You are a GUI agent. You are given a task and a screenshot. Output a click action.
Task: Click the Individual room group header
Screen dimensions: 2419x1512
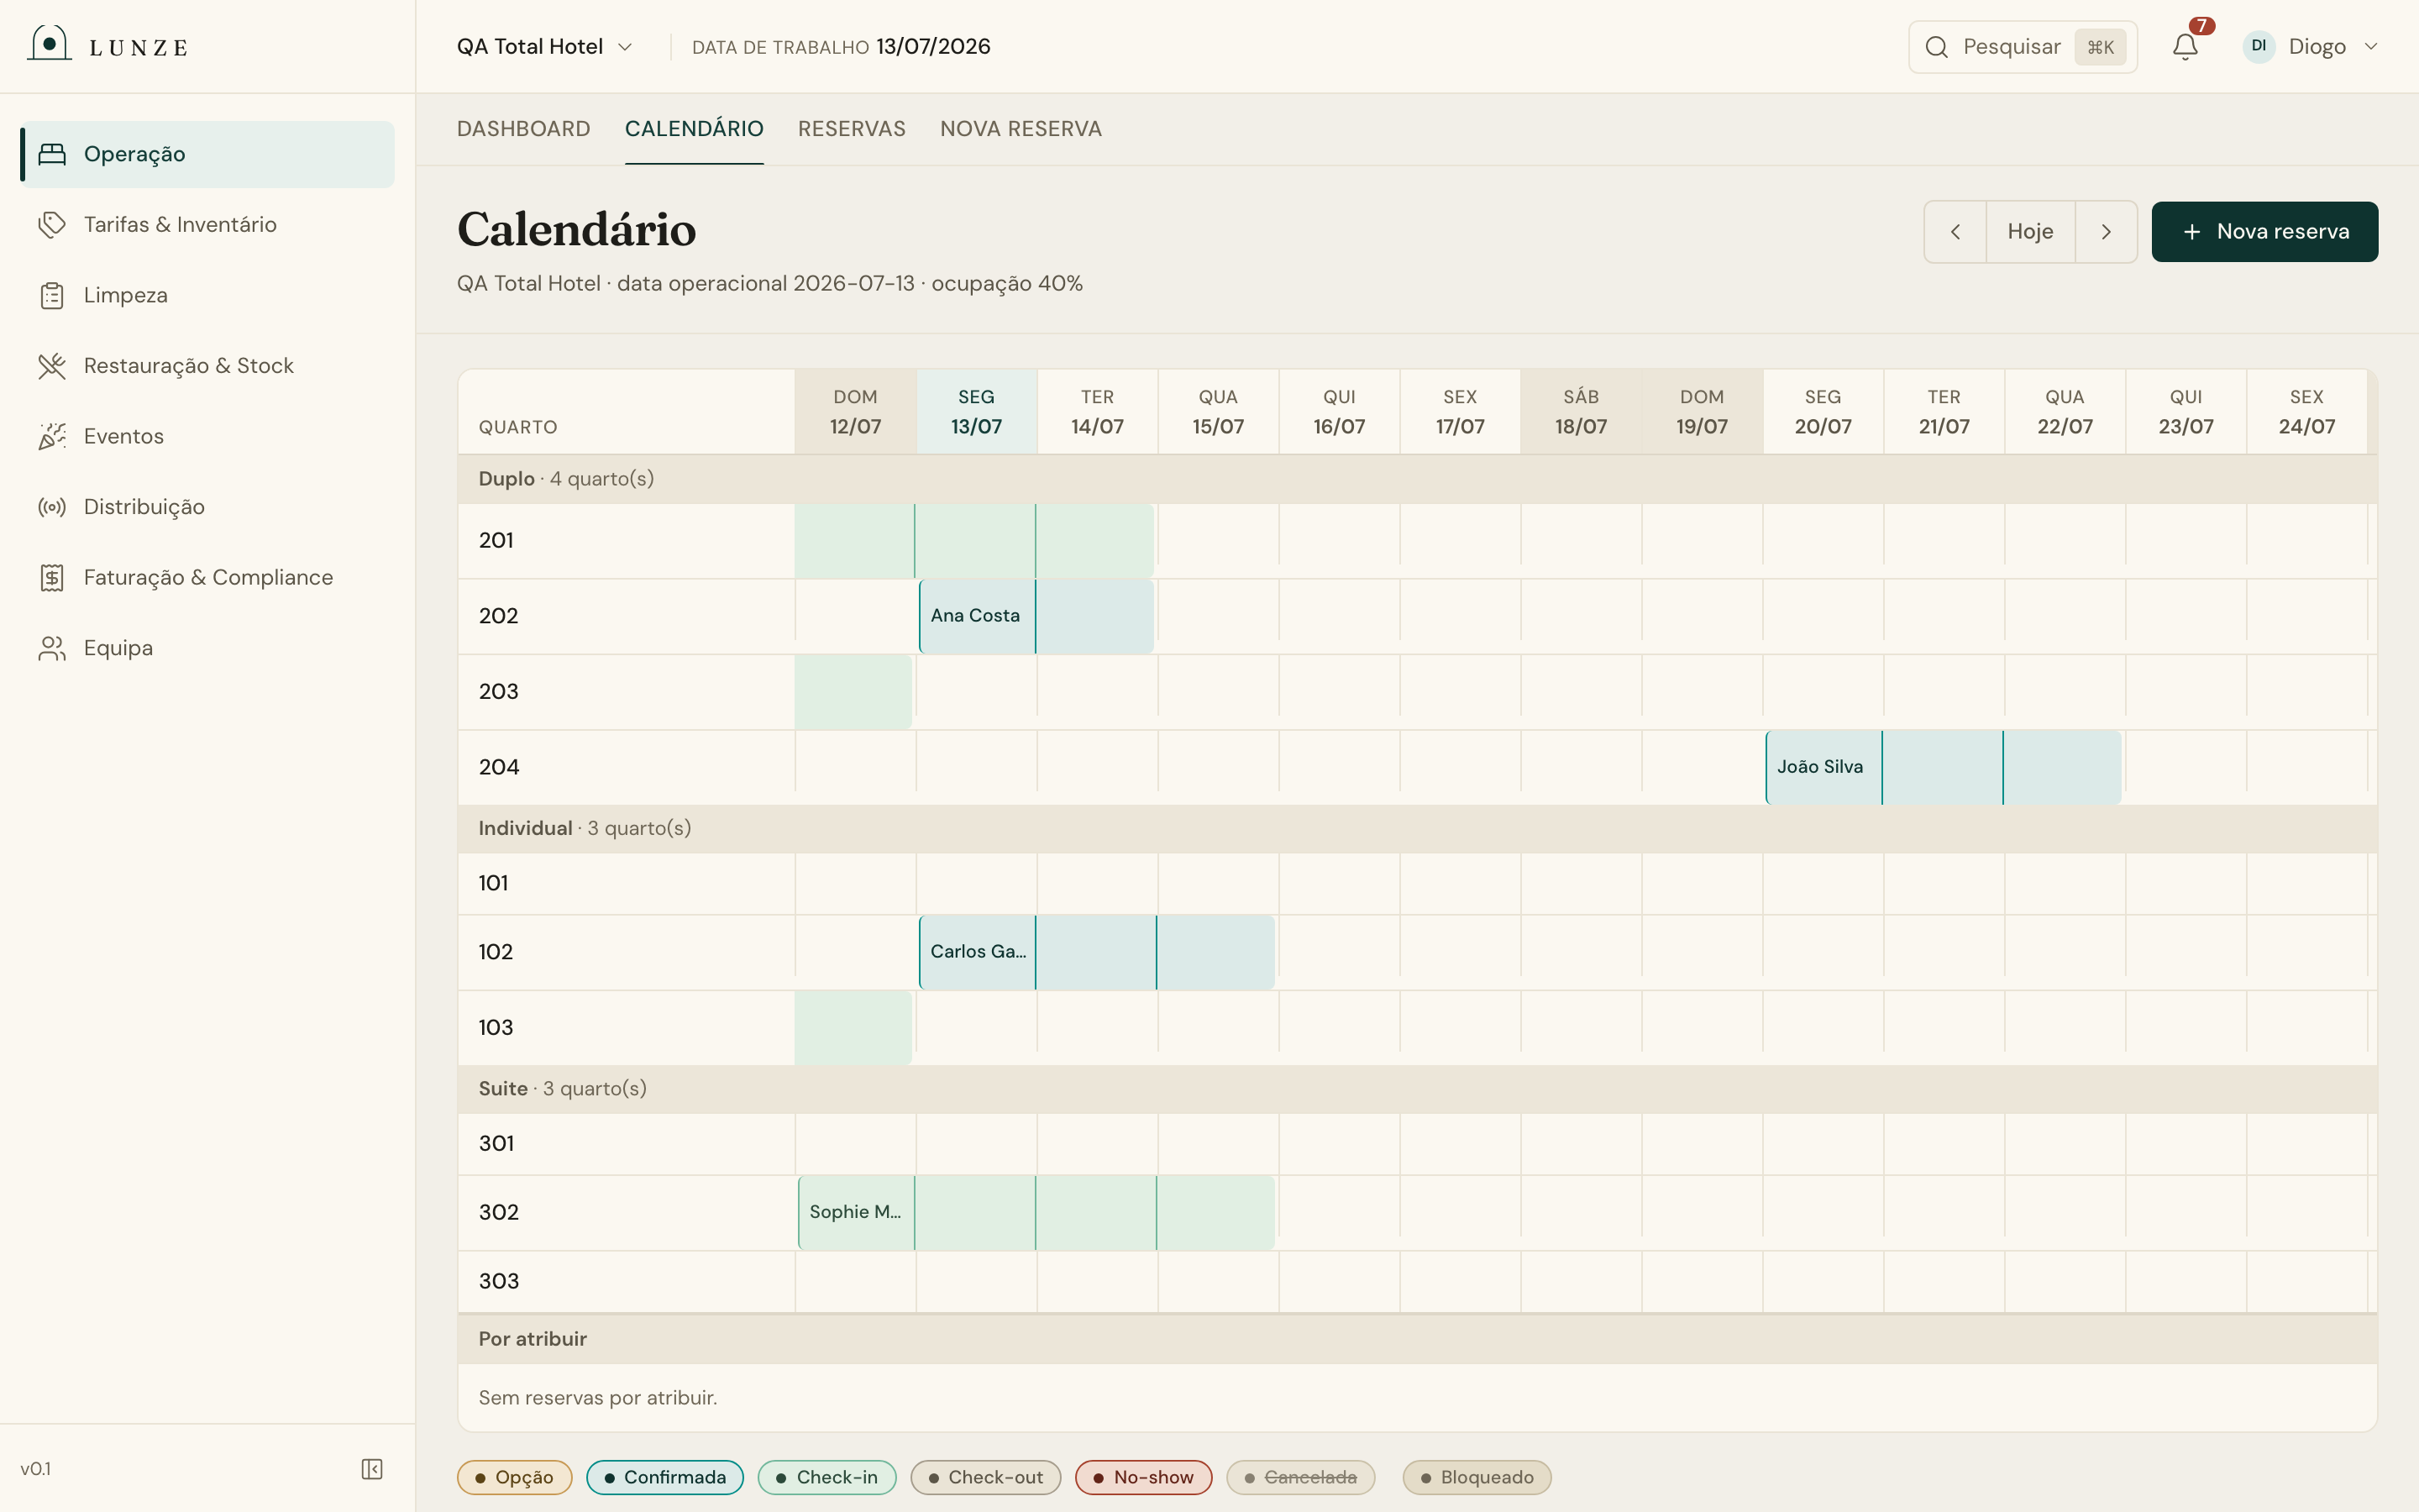point(1416,829)
